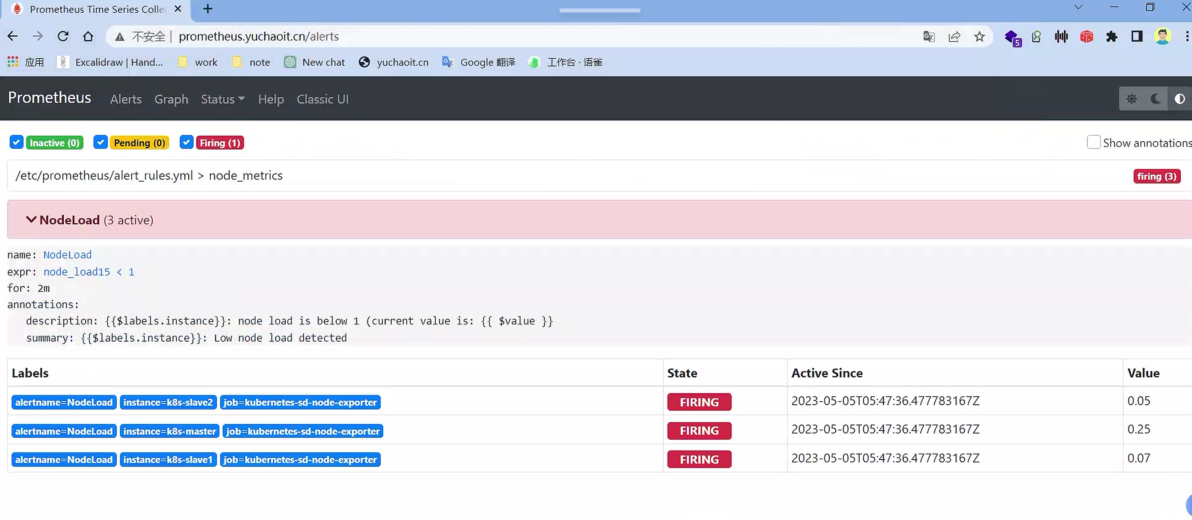Click the share page icon
Viewport: 1192px width, 520px height.
(954, 36)
